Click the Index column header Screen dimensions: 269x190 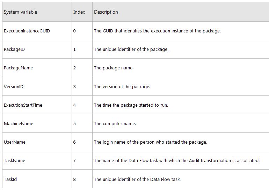pyautogui.click(x=79, y=12)
